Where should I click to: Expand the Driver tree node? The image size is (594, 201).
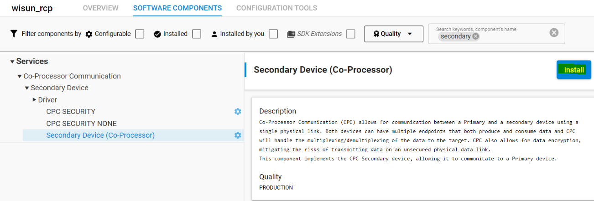(35, 100)
